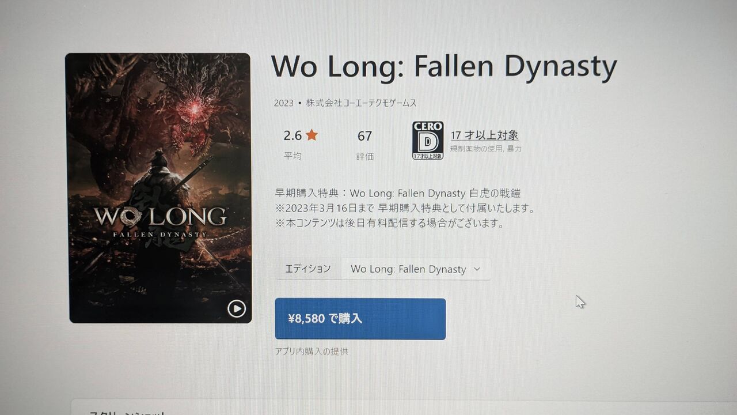Click the 2023 release year text
This screenshot has height=415, width=737.
coord(284,103)
